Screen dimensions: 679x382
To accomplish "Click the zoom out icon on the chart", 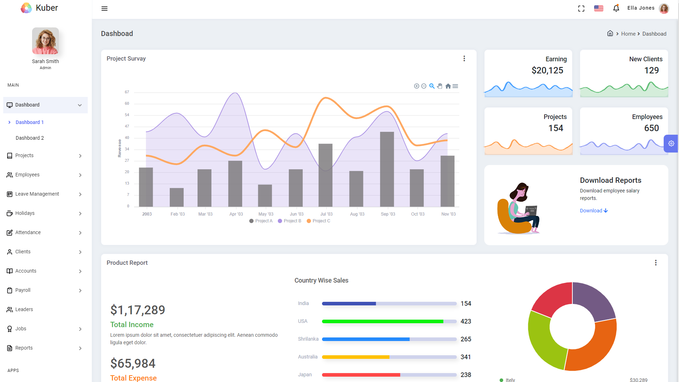I will (424, 86).
